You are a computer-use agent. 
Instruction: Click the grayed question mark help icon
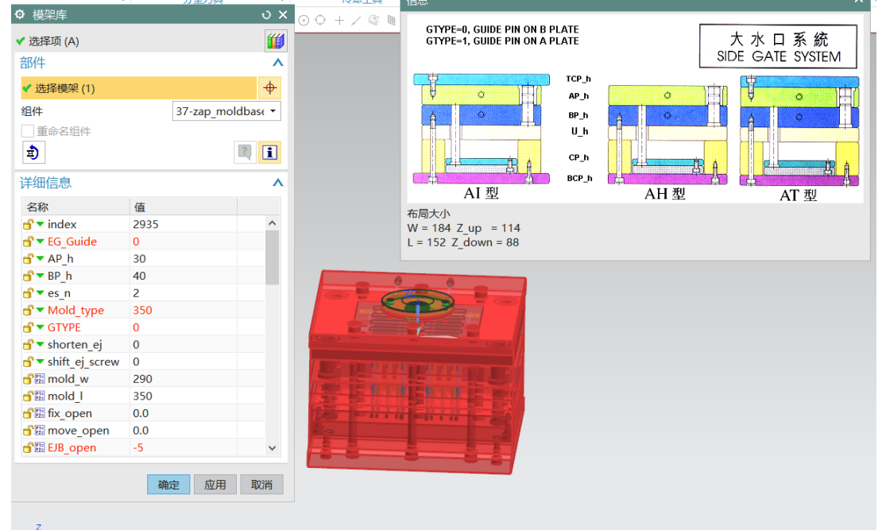246,153
